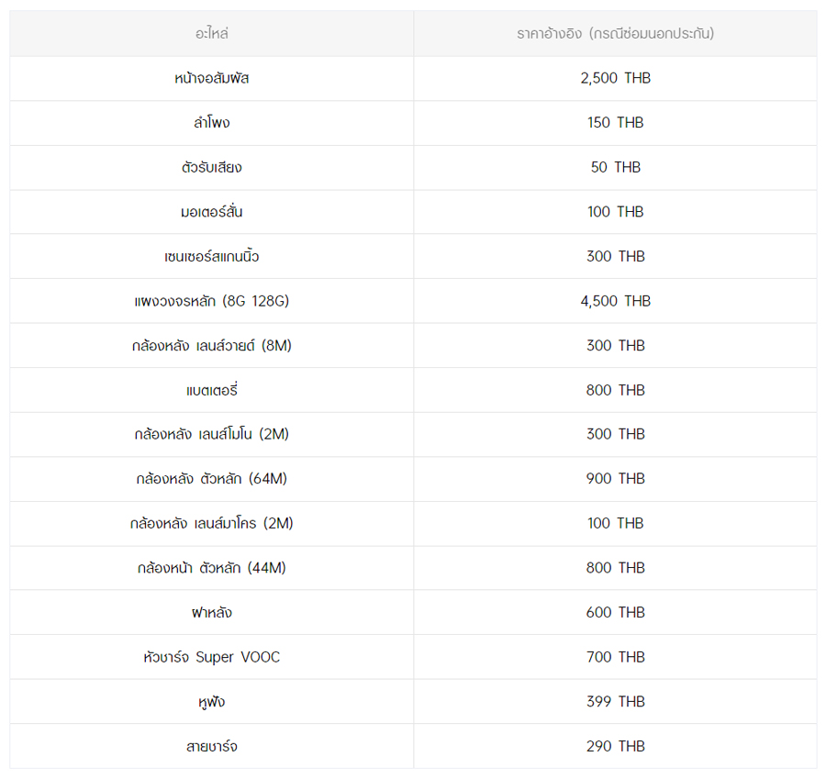Screen dimensions: 826x779
Task: Click the 700 THB price cell
Action: click(615, 657)
